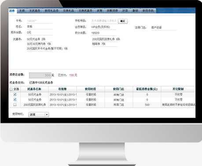Uncheck the second 50元代金券 row checkbox
This screenshot has height=166, width=202.
(15, 100)
